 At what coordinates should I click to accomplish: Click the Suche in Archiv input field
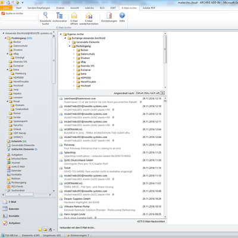click(19, 18)
